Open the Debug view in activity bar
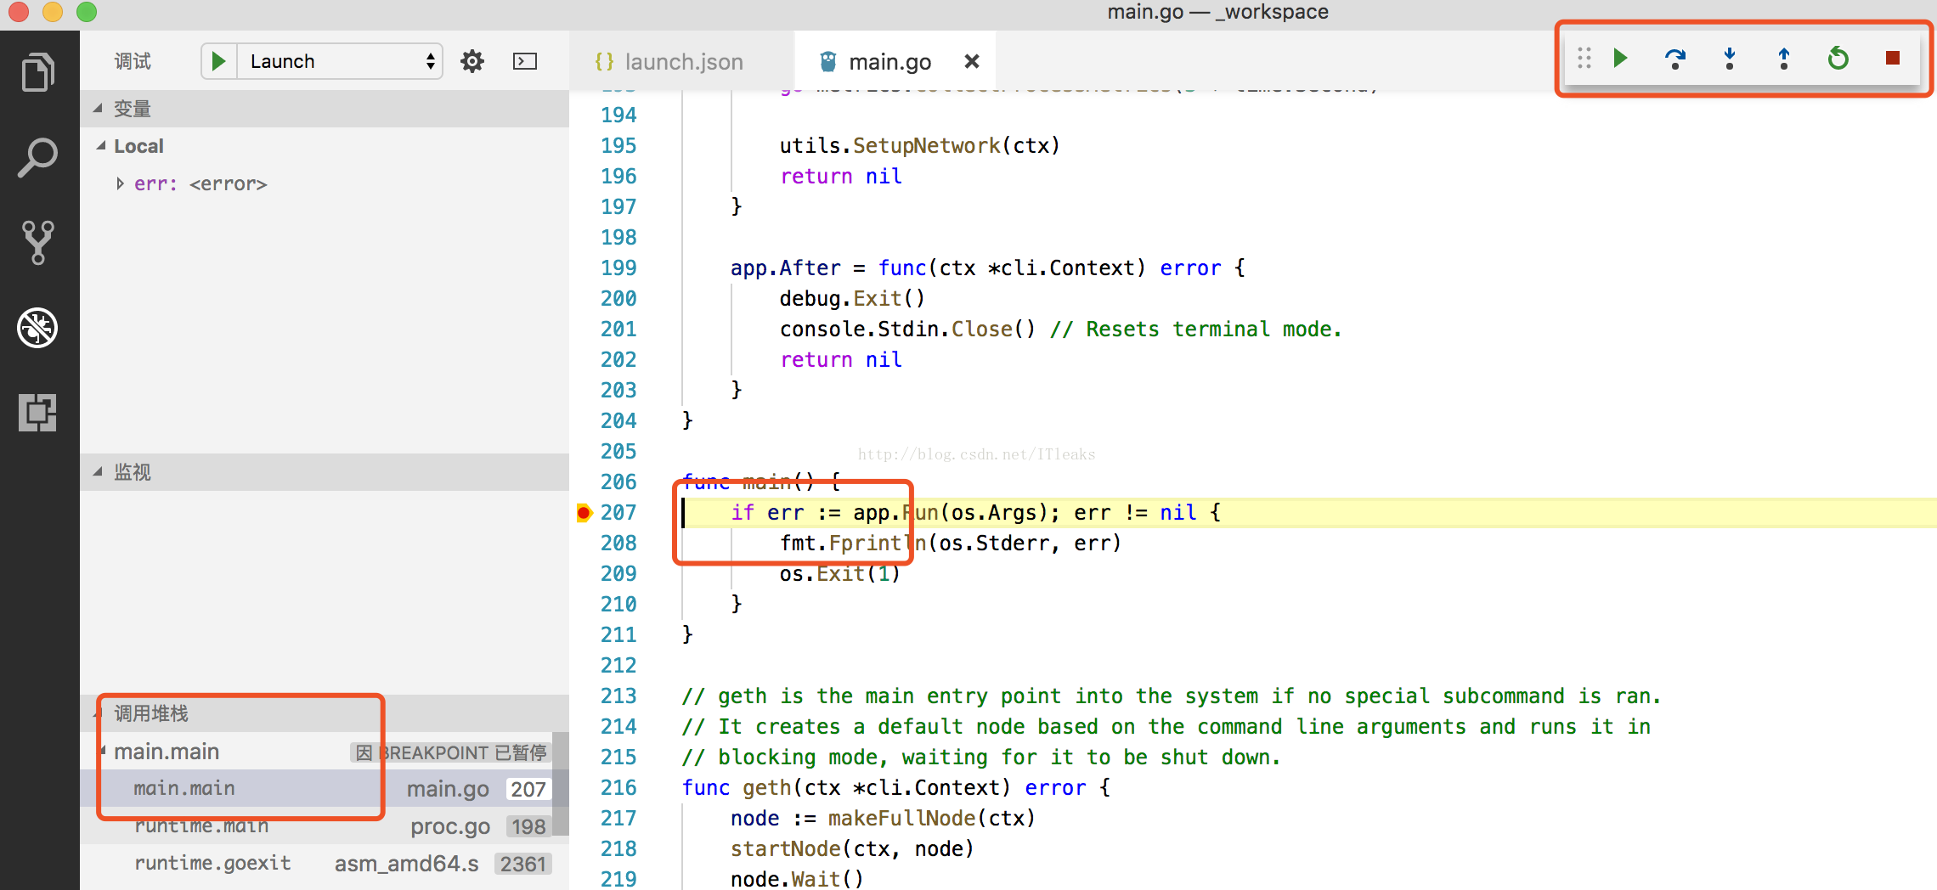The image size is (1937, 890). coord(38,328)
